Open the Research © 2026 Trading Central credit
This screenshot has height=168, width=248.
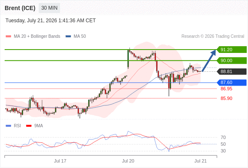pos(213,37)
